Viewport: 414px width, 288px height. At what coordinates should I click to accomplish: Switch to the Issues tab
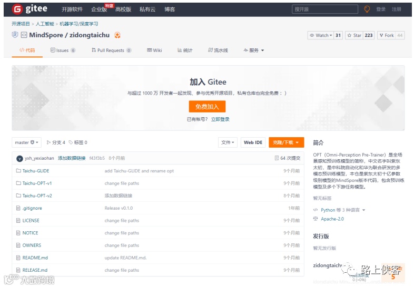coord(63,50)
